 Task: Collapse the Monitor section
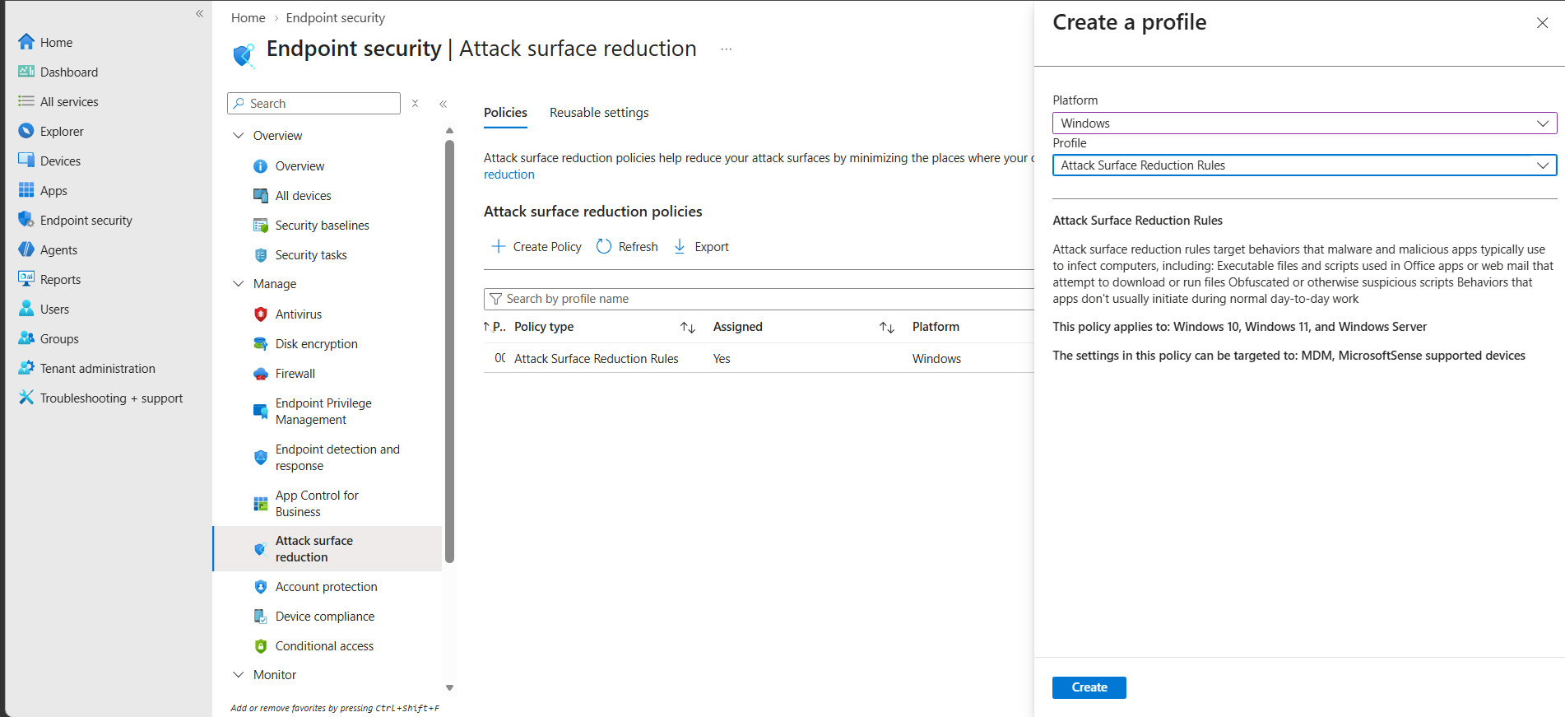tap(239, 675)
